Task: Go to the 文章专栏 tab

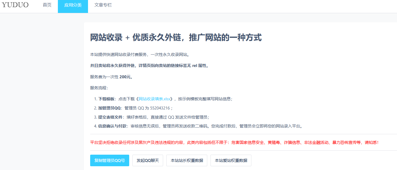Action: tap(103, 5)
